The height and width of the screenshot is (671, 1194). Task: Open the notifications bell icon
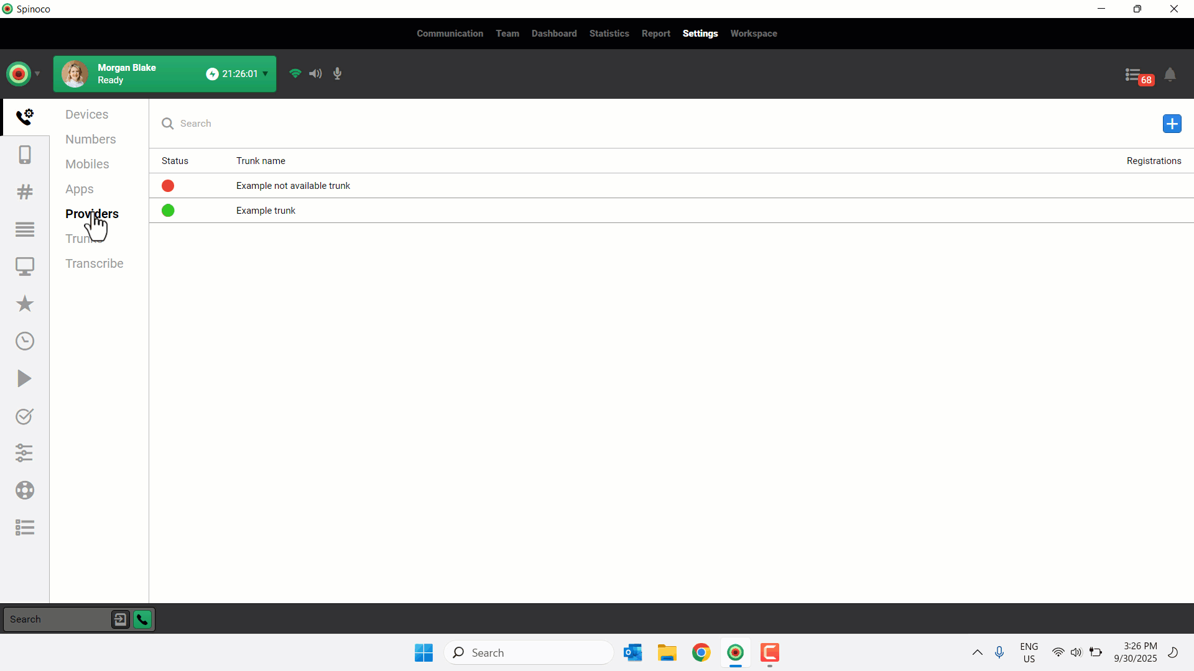point(1170,75)
